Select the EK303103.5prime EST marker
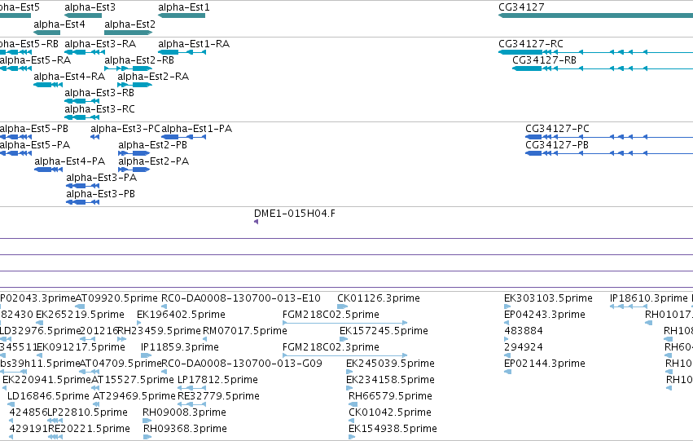 pos(507,306)
